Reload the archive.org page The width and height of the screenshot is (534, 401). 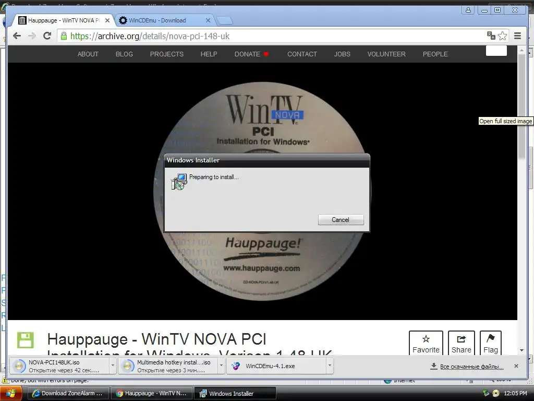pos(47,36)
